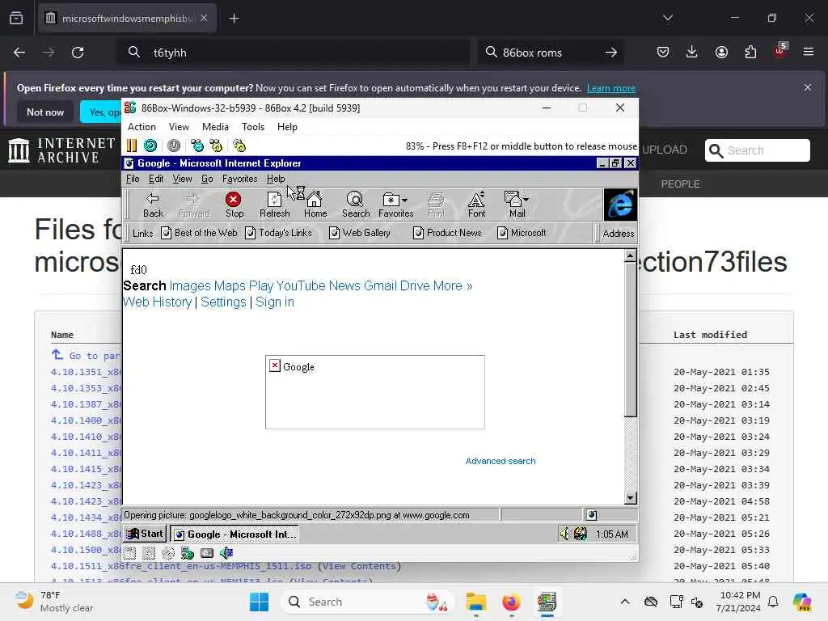This screenshot has width=828, height=621.
Task: Click the Search toolbar button in Internet Explorer
Action: (356, 205)
